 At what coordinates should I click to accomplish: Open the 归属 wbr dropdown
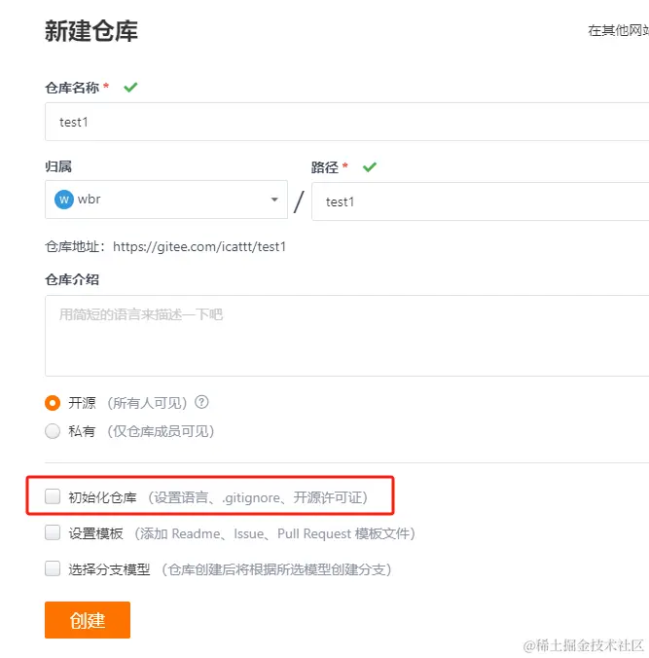pos(166,200)
